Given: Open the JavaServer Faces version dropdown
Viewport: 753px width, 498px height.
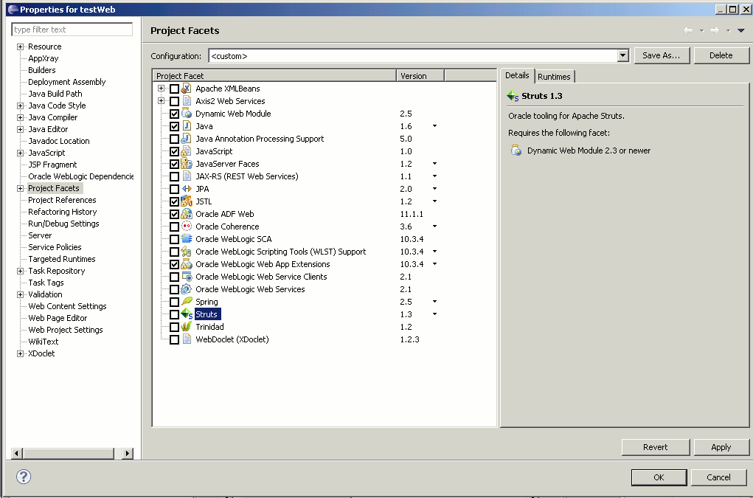Looking at the screenshot, I should 434,164.
